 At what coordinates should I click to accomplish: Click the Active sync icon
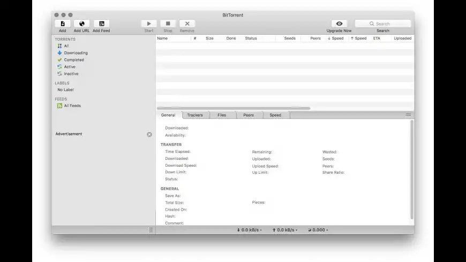click(59, 67)
